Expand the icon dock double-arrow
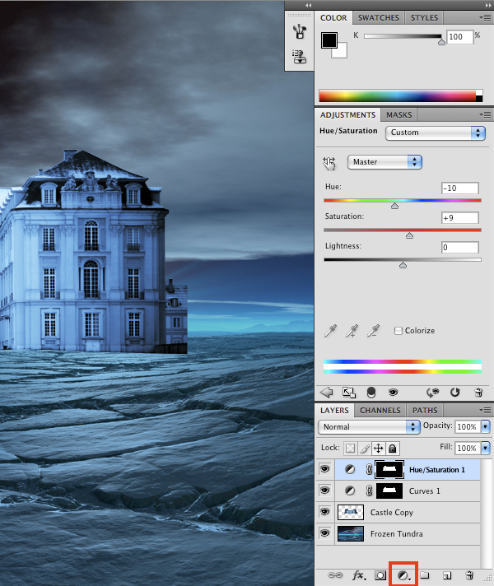This screenshot has height=586, width=494. [x=308, y=5]
